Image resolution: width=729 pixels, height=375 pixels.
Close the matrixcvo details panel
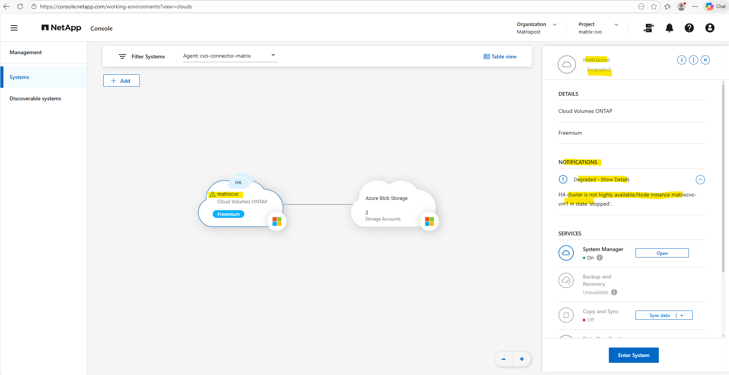point(705,60)
